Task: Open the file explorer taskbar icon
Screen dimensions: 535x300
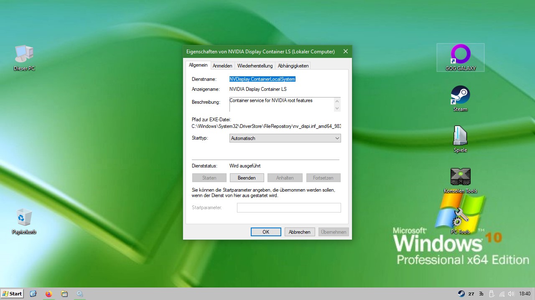Action: [64, 294]
